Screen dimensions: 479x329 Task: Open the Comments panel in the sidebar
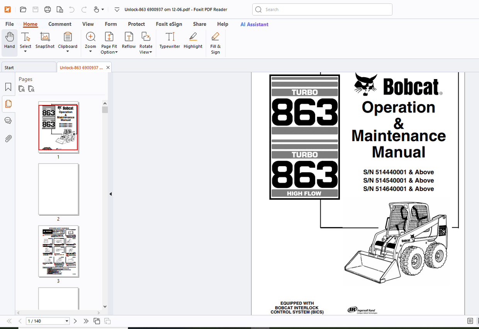coord(8,120)
